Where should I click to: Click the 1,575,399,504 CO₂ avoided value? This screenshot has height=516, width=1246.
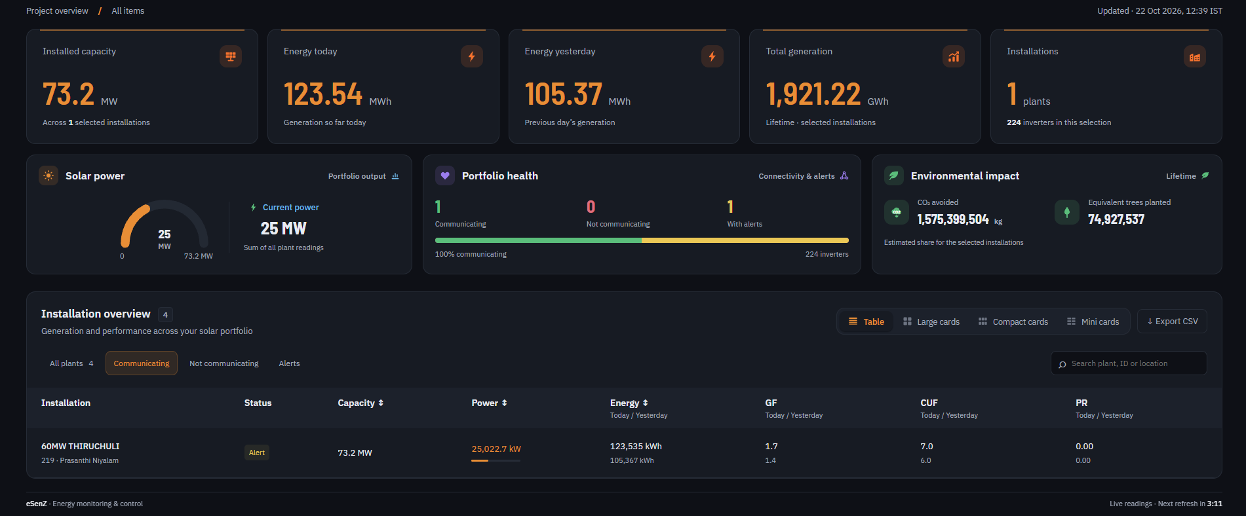tap(953, 219)
